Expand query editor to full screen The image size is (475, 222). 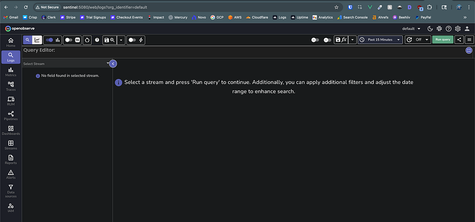coord(469,50)
